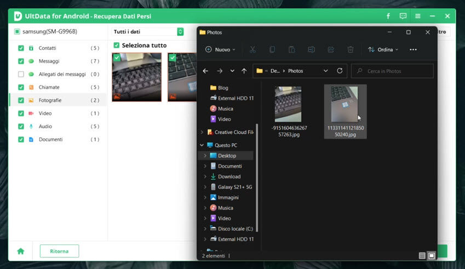
Task: Click the delete trash icon in Explorer
Action: click(351, 49)
